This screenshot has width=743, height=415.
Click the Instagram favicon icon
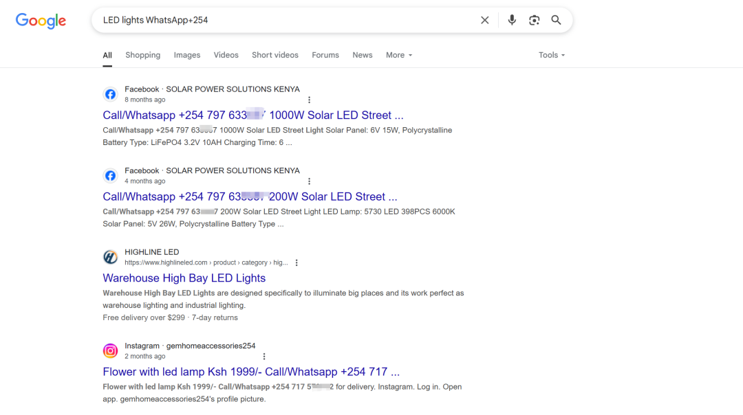click(x=110, y=350)
